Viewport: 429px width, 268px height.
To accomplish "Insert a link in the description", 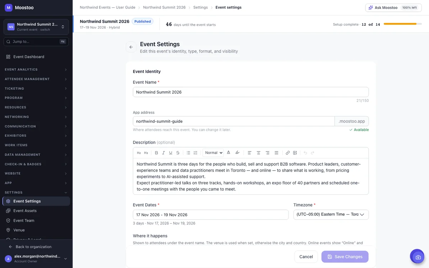I will [x=288, y=153].
